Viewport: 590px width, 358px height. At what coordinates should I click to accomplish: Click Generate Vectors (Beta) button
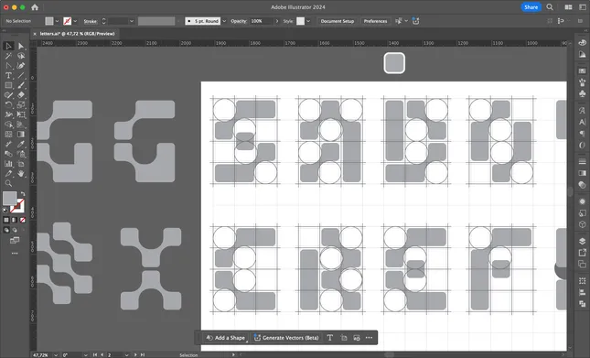286,338
